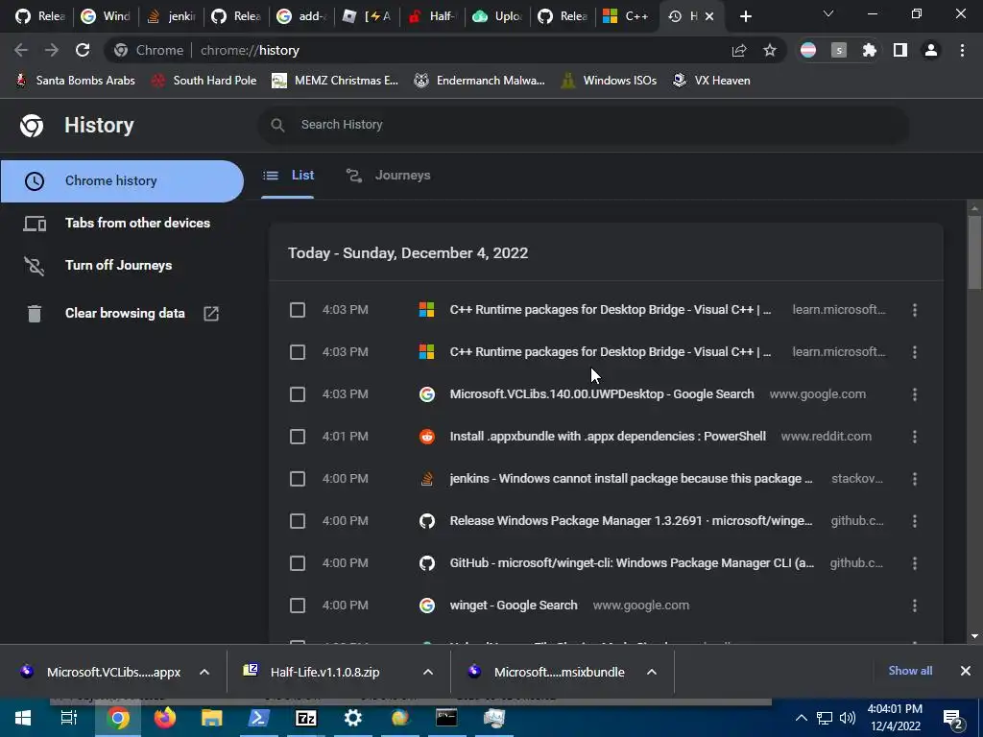
Task: Check the winget Google Search entry
Action: point(298,606)
